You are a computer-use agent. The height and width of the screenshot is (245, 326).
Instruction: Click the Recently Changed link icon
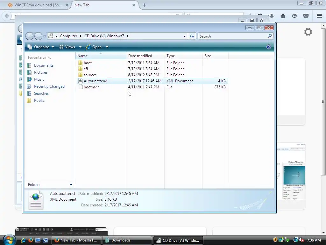29,86
